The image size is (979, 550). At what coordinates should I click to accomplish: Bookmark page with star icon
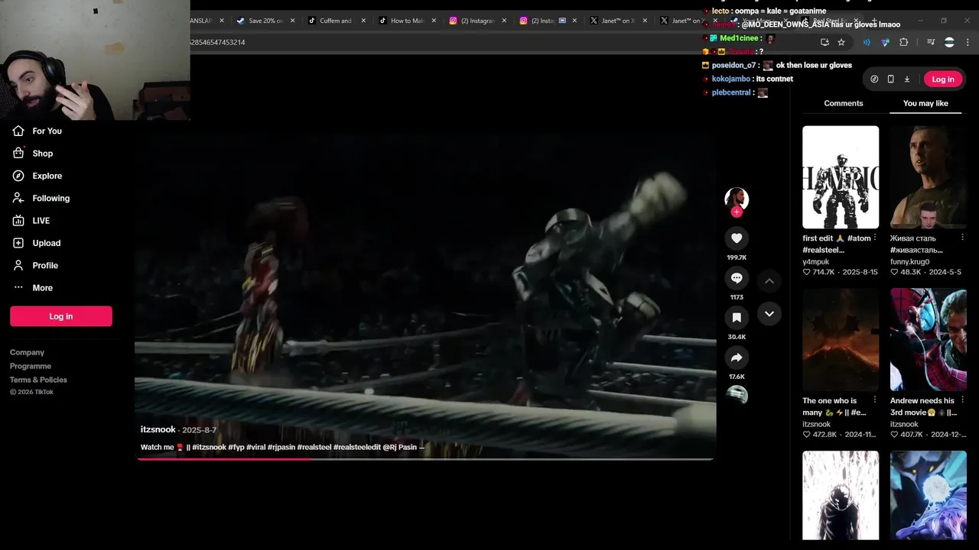coord(841,42)
